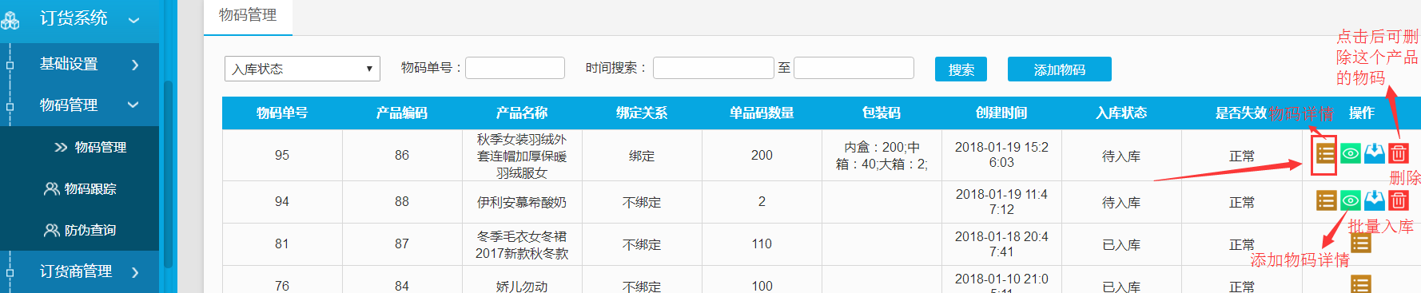1421x293 pixels.
Task: Click the blue batch stock-in icon for order 95
Action: [1374, 153]
